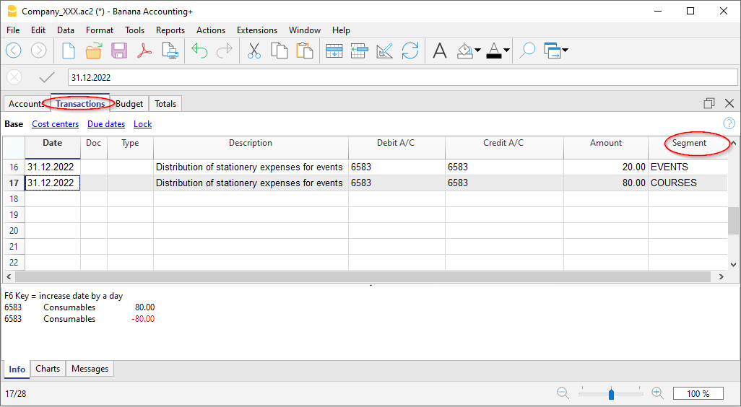Expand the fill color dropdown arrow
Viewport: 741px width, 407px height.
[x=478, y=51]
